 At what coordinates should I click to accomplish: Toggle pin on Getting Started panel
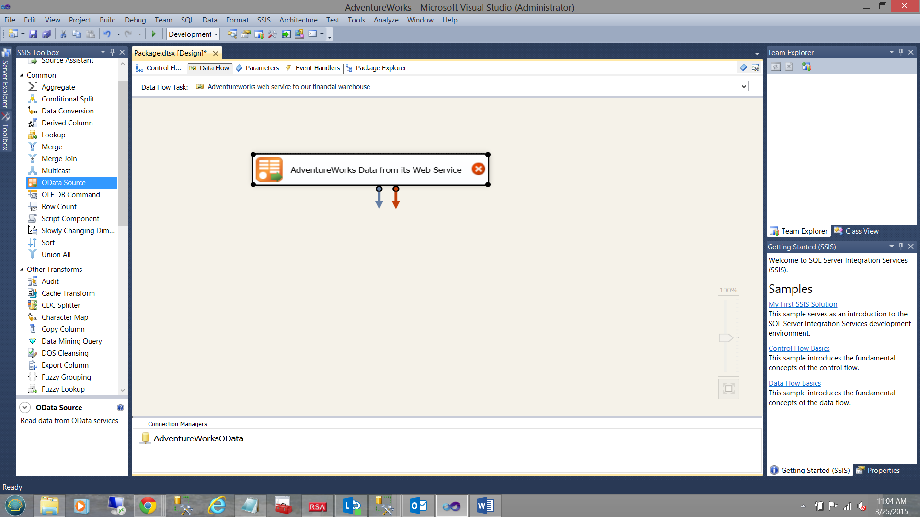pos(901,246)
